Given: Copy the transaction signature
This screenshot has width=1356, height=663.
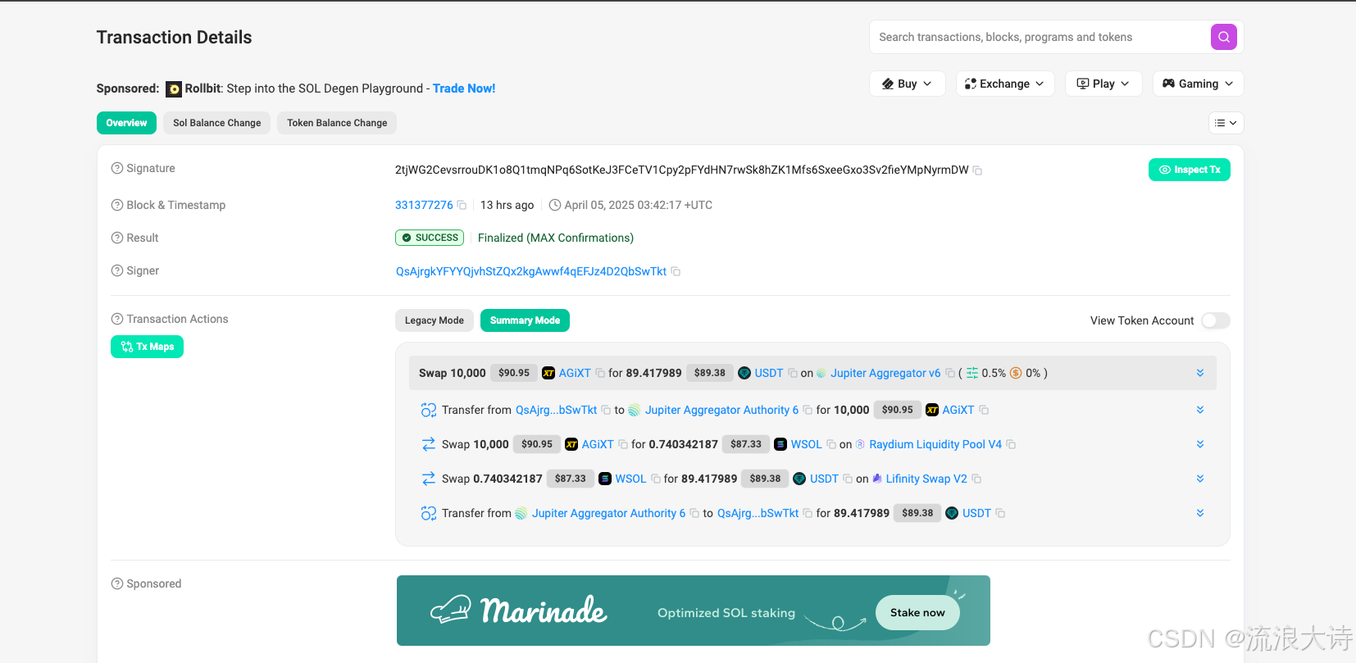Looking at the screenshot, I should (x=977, y=170).
